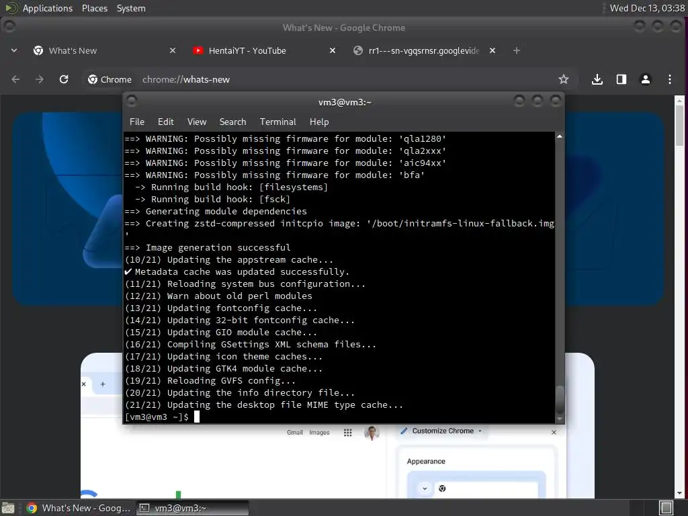Click workspace switcher in bottom panel

click(666, 508)
